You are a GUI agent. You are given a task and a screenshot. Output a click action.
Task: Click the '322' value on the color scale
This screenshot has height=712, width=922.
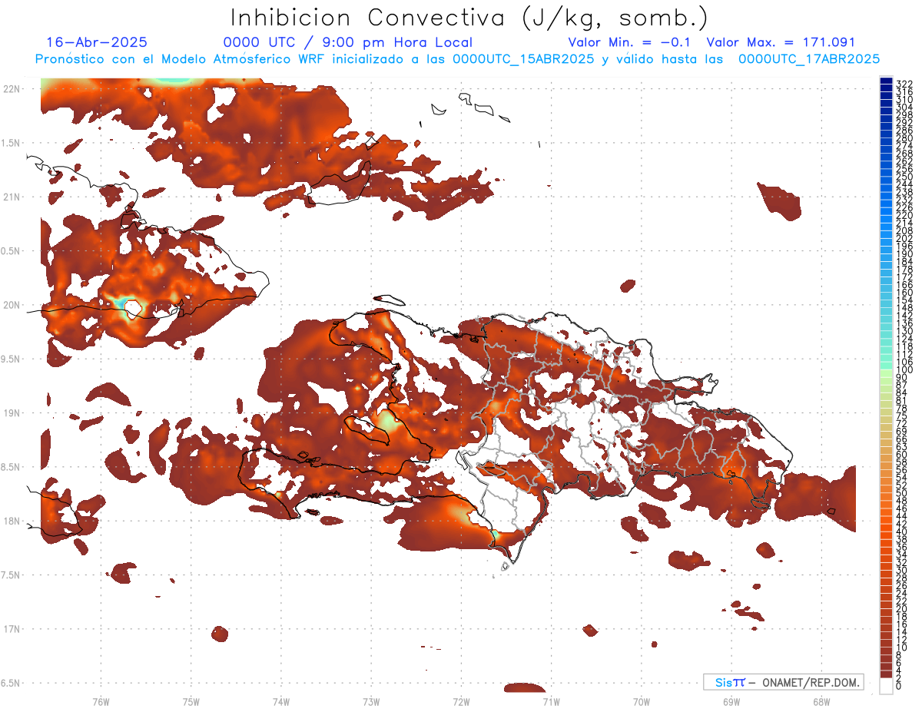[x=904, y=83]
